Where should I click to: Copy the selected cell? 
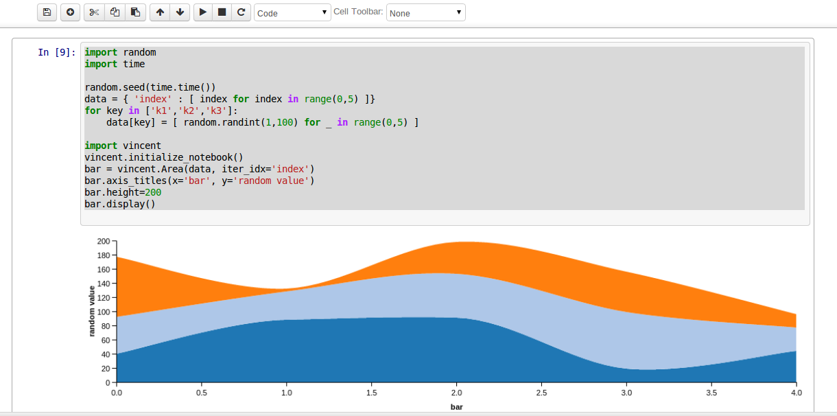[115, 12]
